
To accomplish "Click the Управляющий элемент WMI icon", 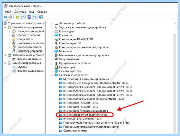I will [x=14, y=71].
